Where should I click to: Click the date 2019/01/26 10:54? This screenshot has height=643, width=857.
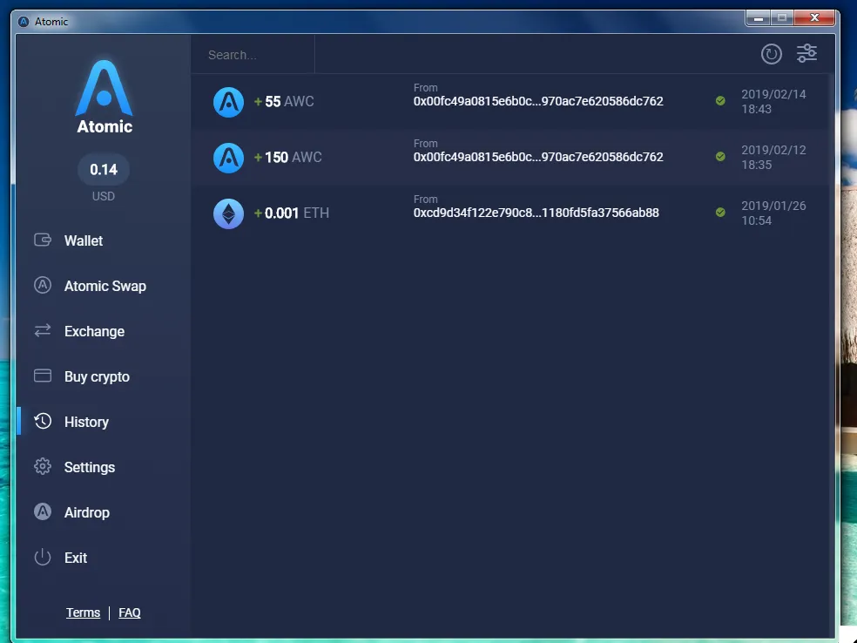773,213
